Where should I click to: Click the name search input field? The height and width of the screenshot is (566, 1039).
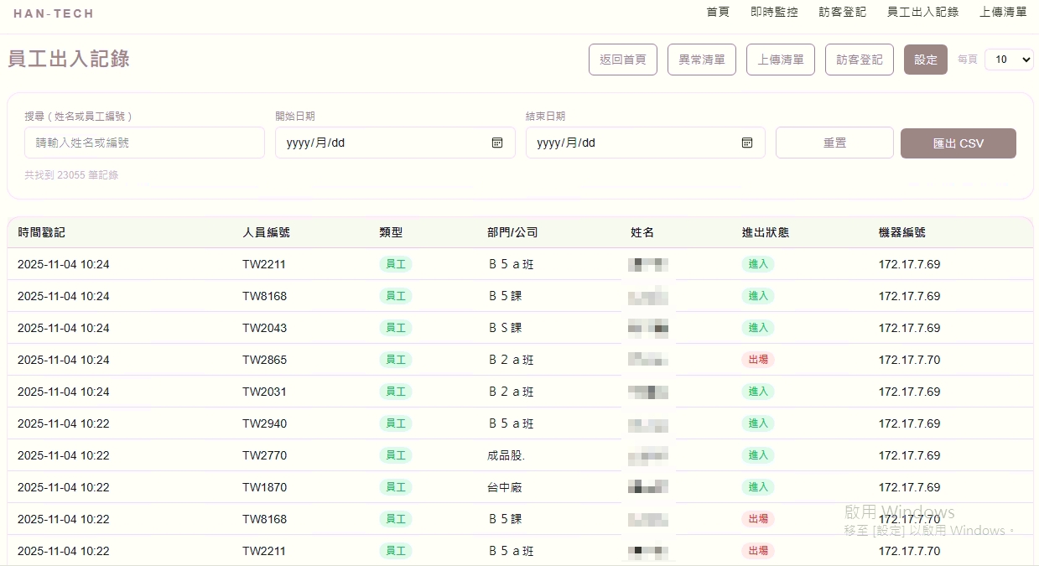pyautogui.click(x=143, y=143)
